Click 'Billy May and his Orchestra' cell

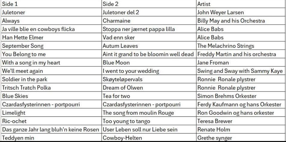pyautogui.click(x=241, y=20)
